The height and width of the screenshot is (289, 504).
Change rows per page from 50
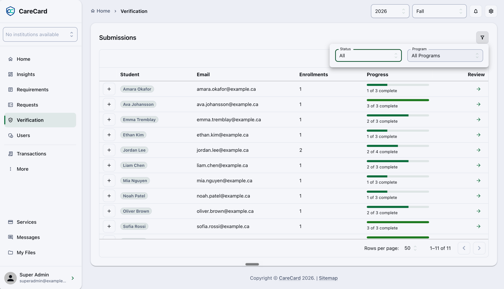click(x=410, y=248)
